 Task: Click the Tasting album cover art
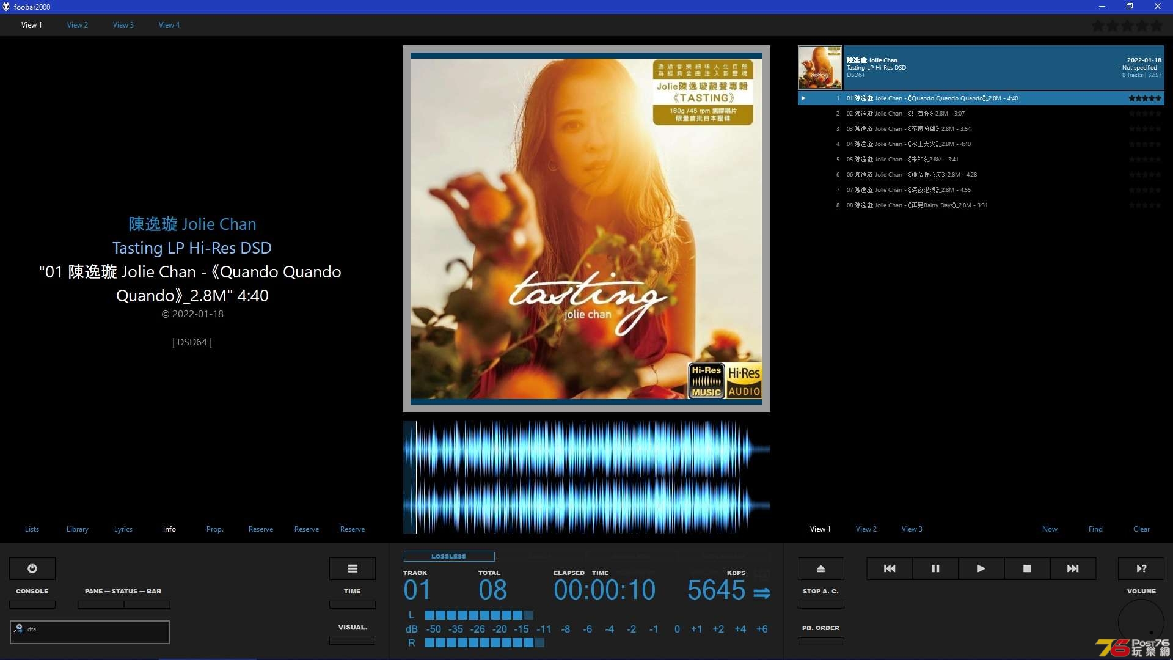point(586,229)
